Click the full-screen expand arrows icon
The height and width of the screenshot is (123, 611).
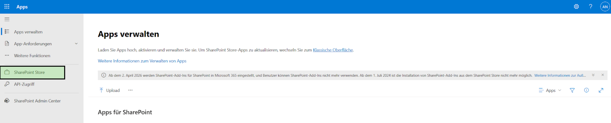tap(601, 90)
